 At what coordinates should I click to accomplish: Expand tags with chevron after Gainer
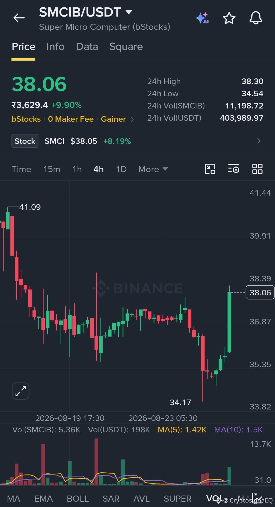pyautogui.click(x=132, y=119)
